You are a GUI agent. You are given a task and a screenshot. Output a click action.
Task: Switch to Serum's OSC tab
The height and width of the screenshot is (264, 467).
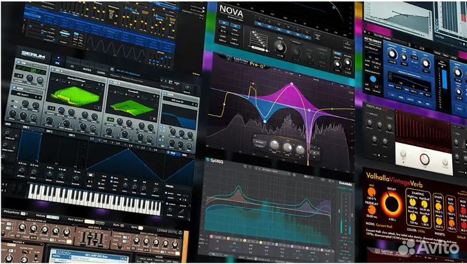pyautogui.click(x=58, y=61)
